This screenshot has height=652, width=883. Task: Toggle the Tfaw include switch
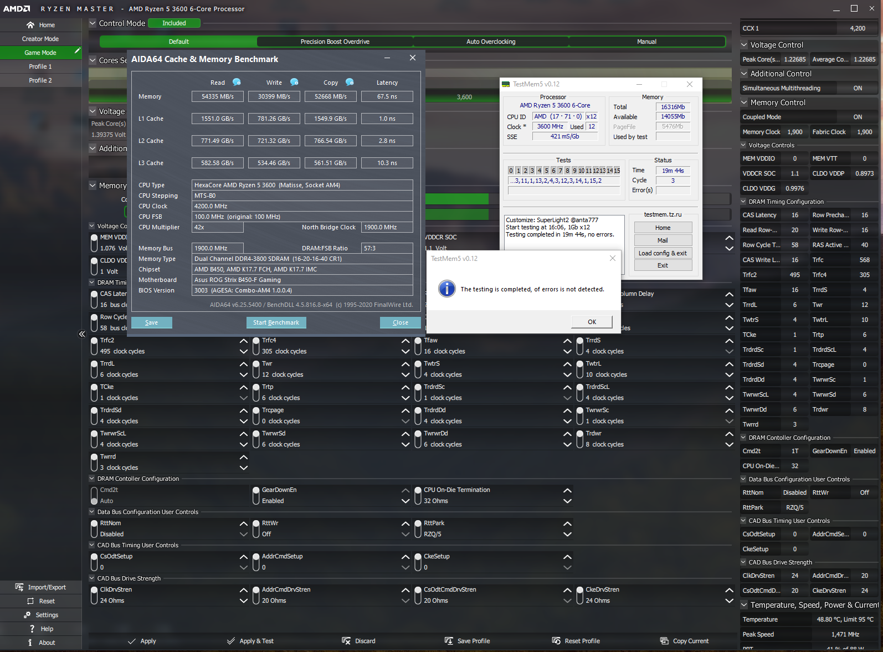[x=418, y=346]
